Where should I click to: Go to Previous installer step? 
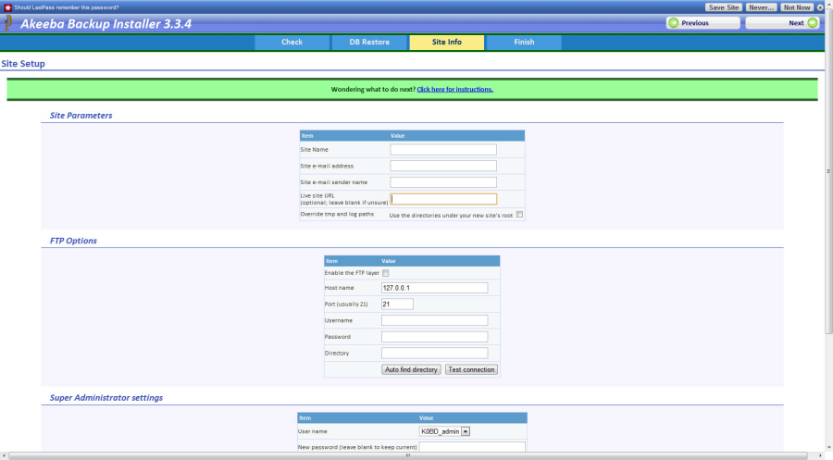click(x=702, y=23)
